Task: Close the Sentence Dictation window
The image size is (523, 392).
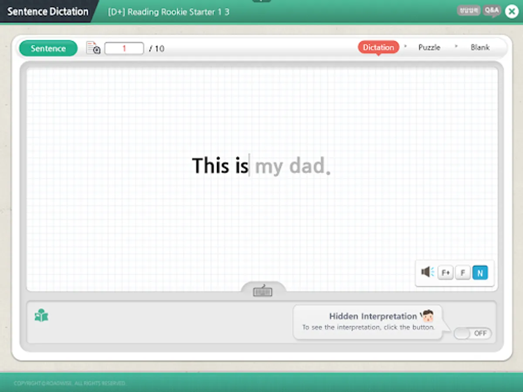Action: point(512,11)
